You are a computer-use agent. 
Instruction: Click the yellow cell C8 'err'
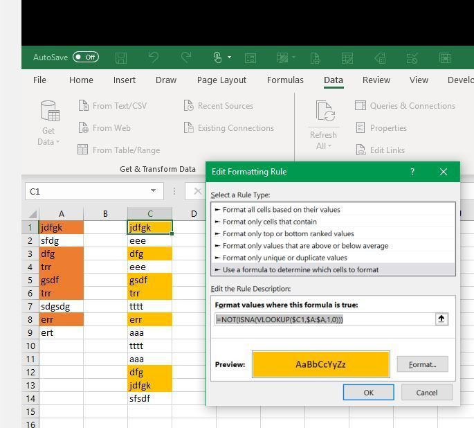[150, 319]
